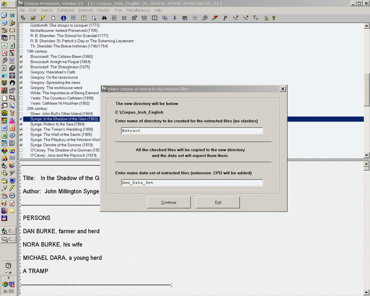
Task: Open the Database menu
Action: point(66,10)
